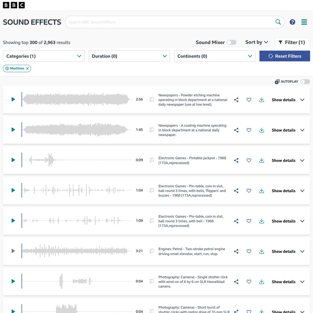Show details for Pin-table with bell 1:09
Image resolution: width=313 pixels, height=313 pixels.
(x=288, y=221)
